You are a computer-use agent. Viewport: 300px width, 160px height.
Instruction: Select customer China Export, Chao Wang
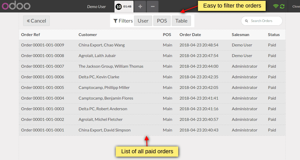101,45
